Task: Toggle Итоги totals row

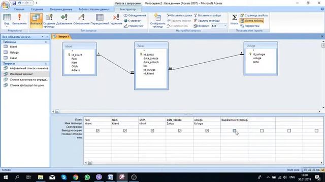Action: 235,19
